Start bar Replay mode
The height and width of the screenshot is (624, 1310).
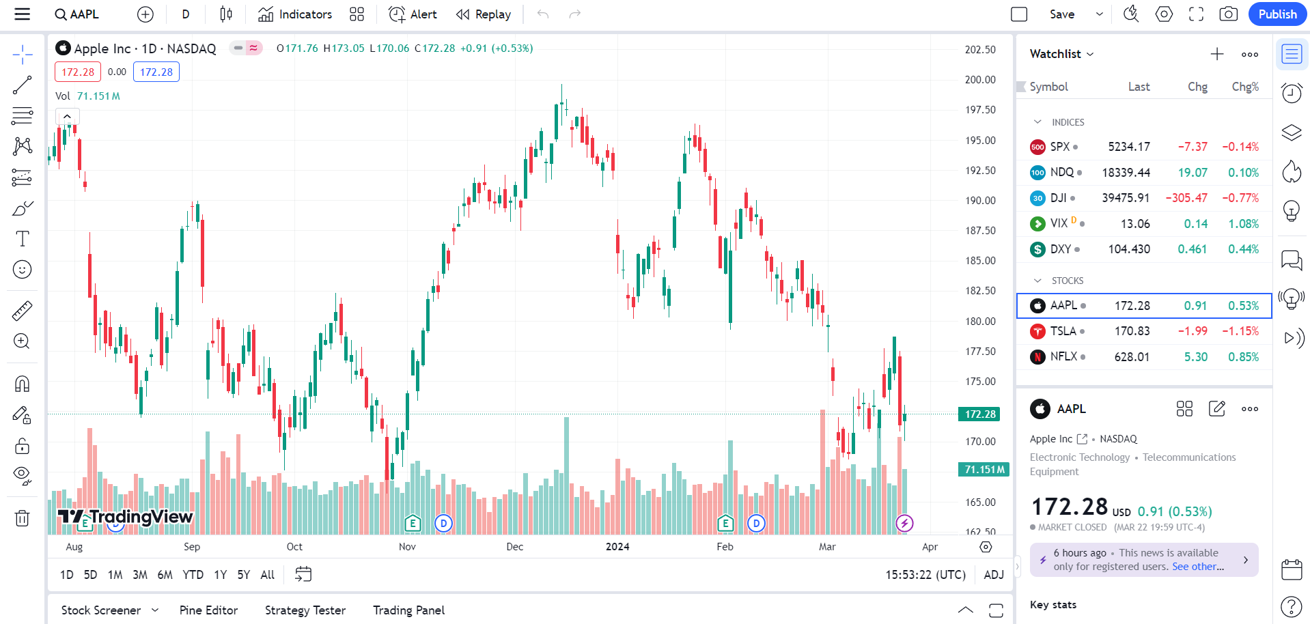click(484, 14)
